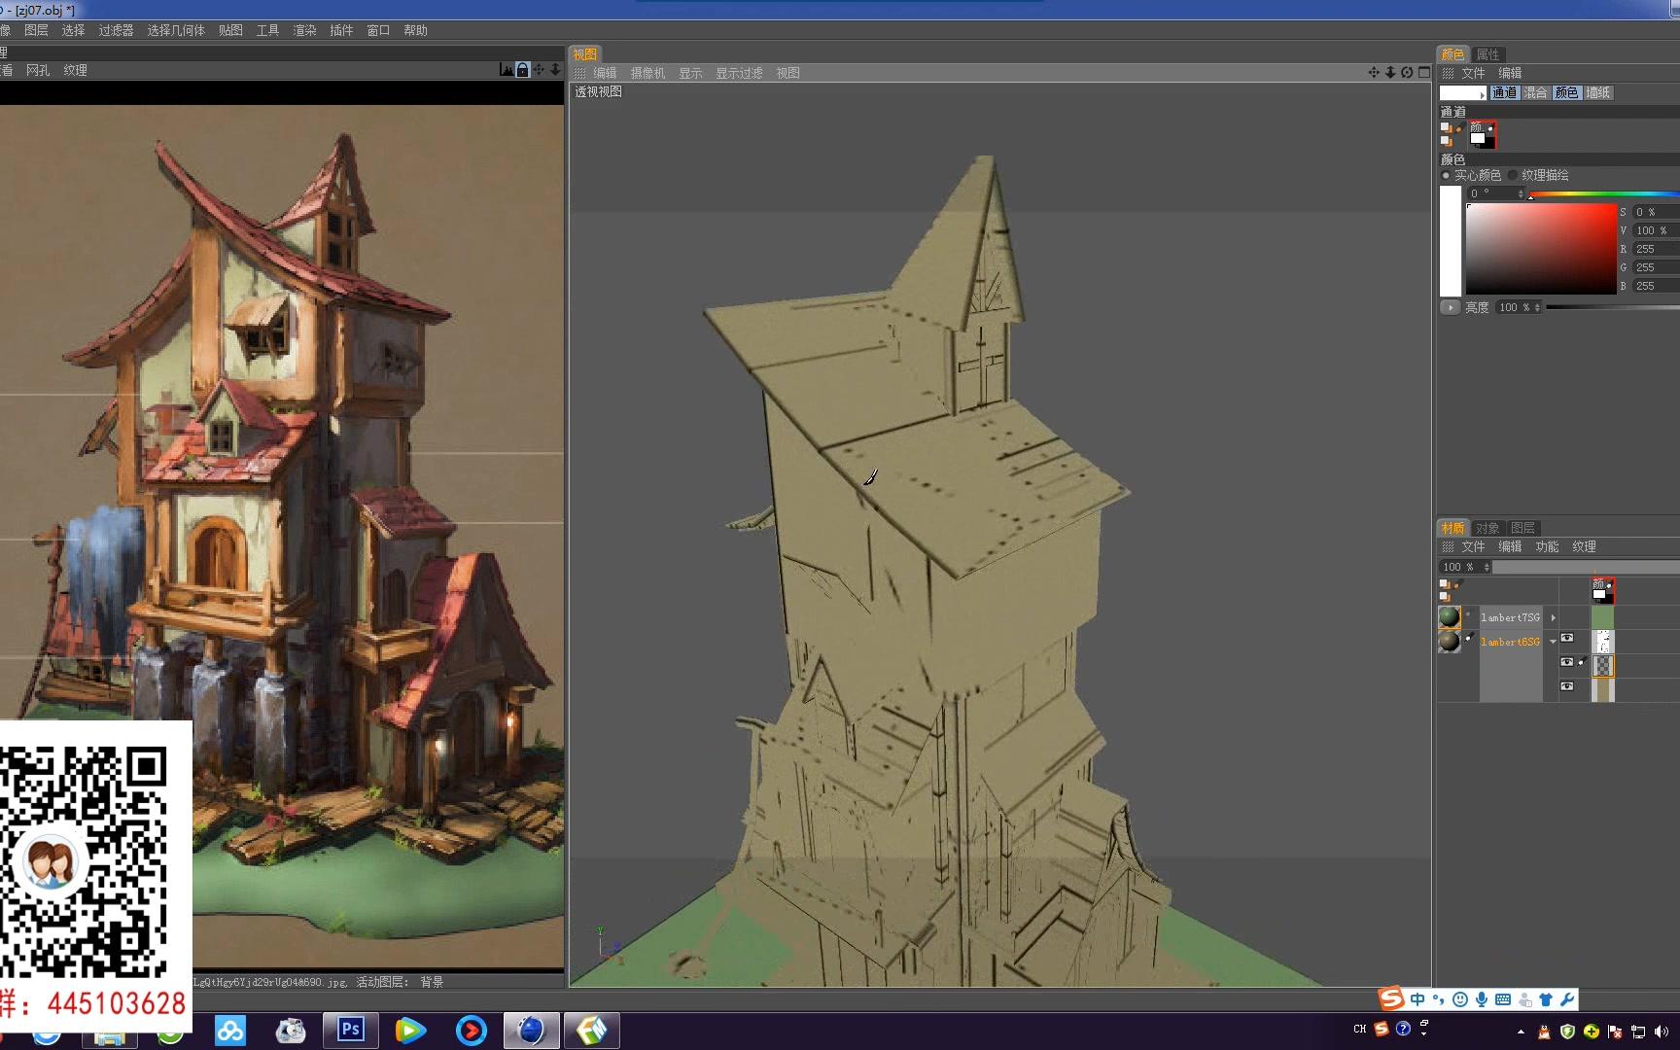1680x1050 pixels.
Task: Open the red-circle video player in the taskbar
Action: 472,1030
